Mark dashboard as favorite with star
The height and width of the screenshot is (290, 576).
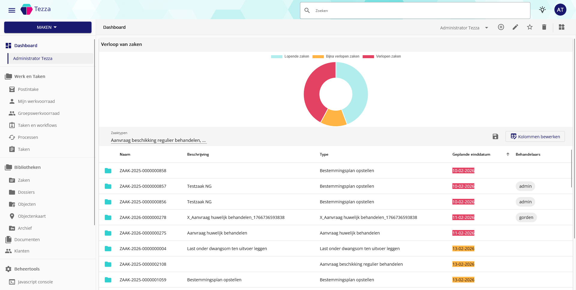coord(529,27)
